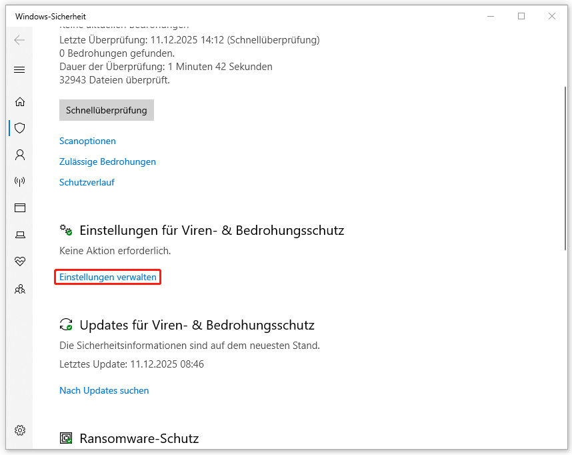Maximize the Windows-Sicherheit window
The height and width of the screenshot is (455, 572).
coord(521,16)
